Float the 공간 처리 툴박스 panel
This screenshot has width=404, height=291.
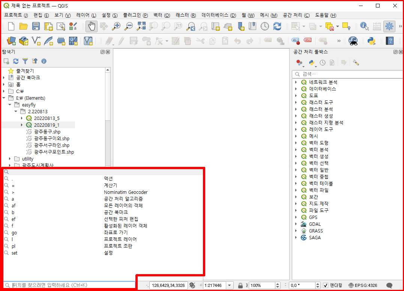click(395, 52)
